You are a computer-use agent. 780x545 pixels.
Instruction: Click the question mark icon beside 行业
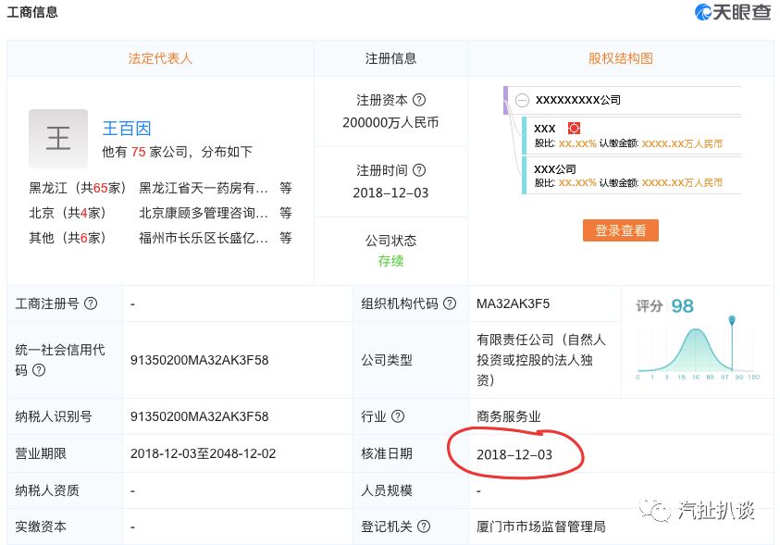click(x=398, y=416)
